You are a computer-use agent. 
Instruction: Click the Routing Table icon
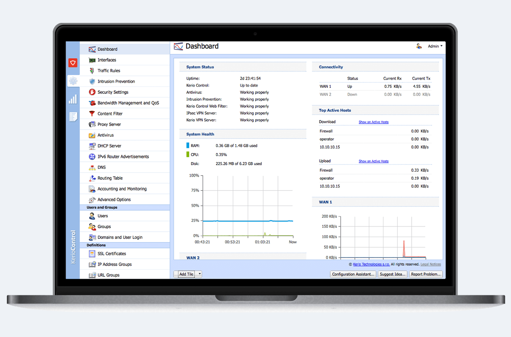[92, 178]
